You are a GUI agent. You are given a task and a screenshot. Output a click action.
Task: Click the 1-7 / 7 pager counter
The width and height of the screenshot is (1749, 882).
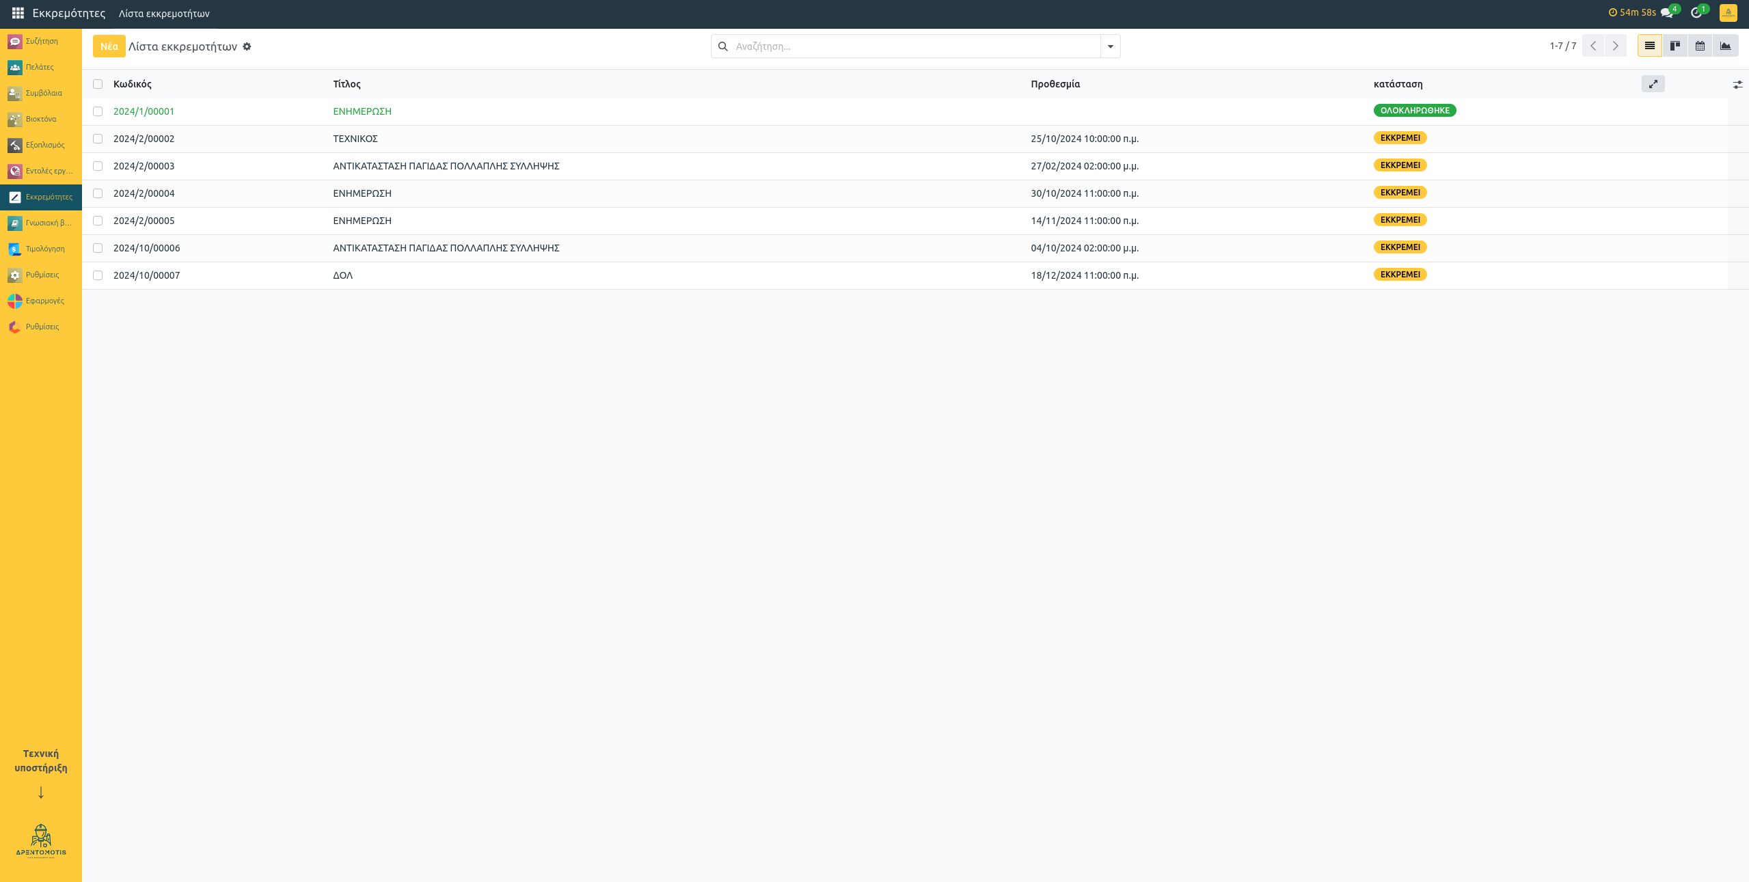(1562, 46)
